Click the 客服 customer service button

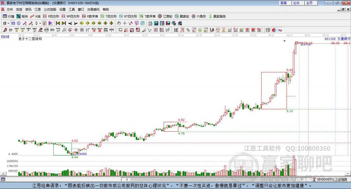[285, 3]
